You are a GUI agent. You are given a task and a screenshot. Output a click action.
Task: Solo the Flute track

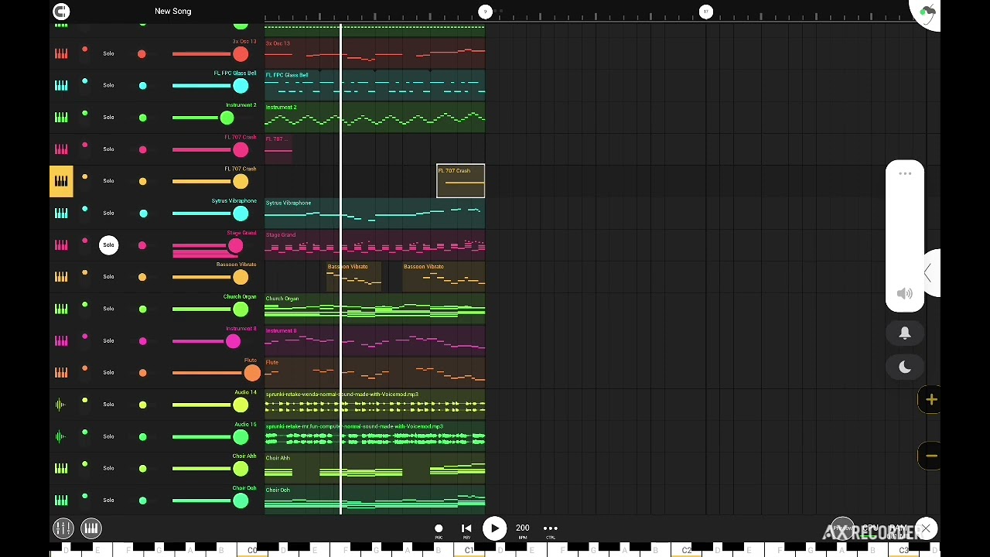point(108,372)
